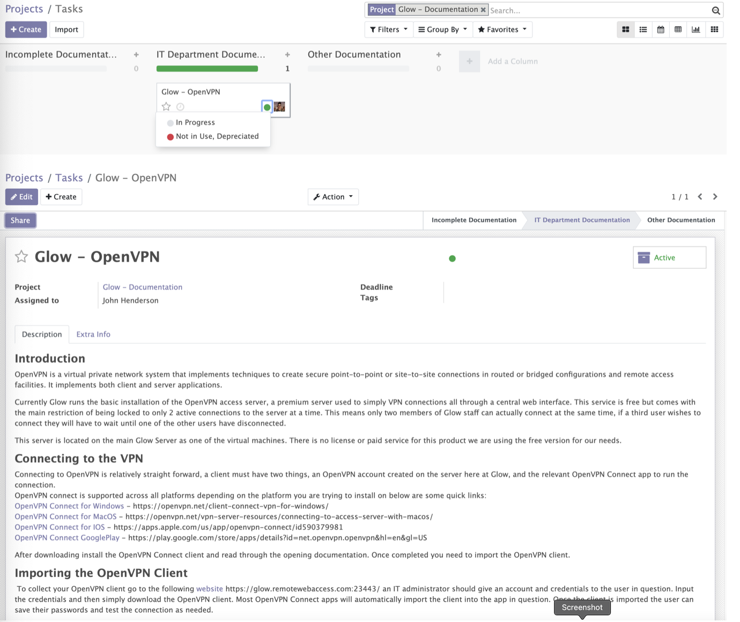This screenshot has height=622, width=740.
Task: Click assignee avatar on OpenVPN card
Action: (x=279, y=107)
